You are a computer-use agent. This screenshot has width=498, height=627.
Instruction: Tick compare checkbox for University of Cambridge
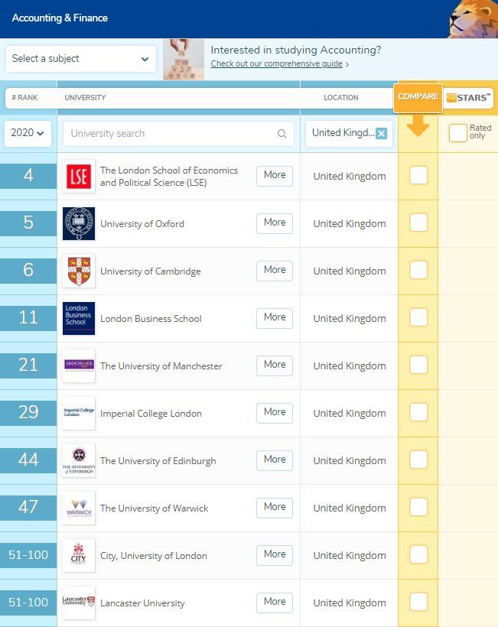point(418,270)
